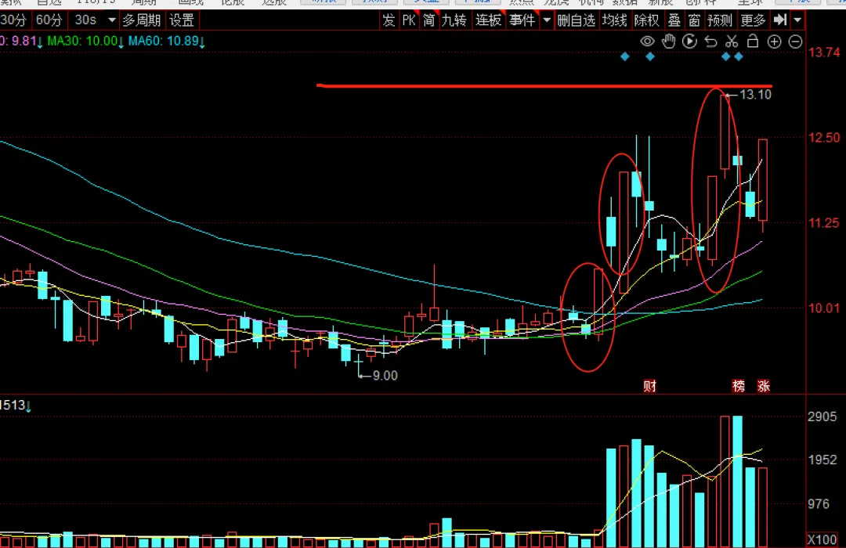Click the 叠 overlay button
Image resolution: width=846 pixels, height=548 pixels.
(x=674, y=20)
